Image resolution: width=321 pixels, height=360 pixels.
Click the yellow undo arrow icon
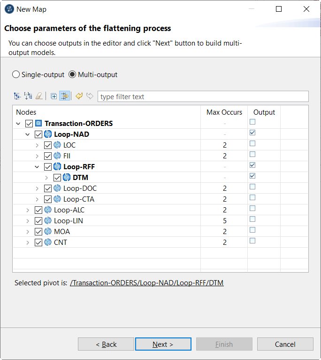pos(79,96)
